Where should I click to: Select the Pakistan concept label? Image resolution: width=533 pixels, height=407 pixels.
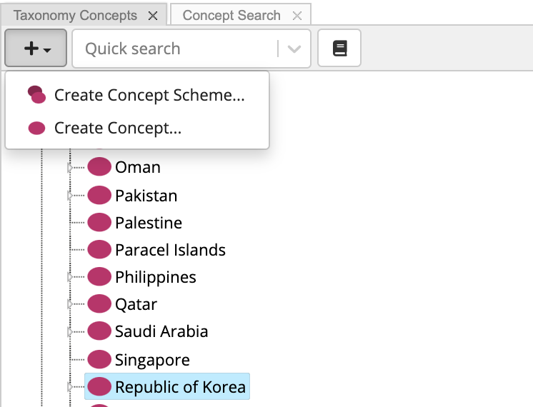(146, 196)
